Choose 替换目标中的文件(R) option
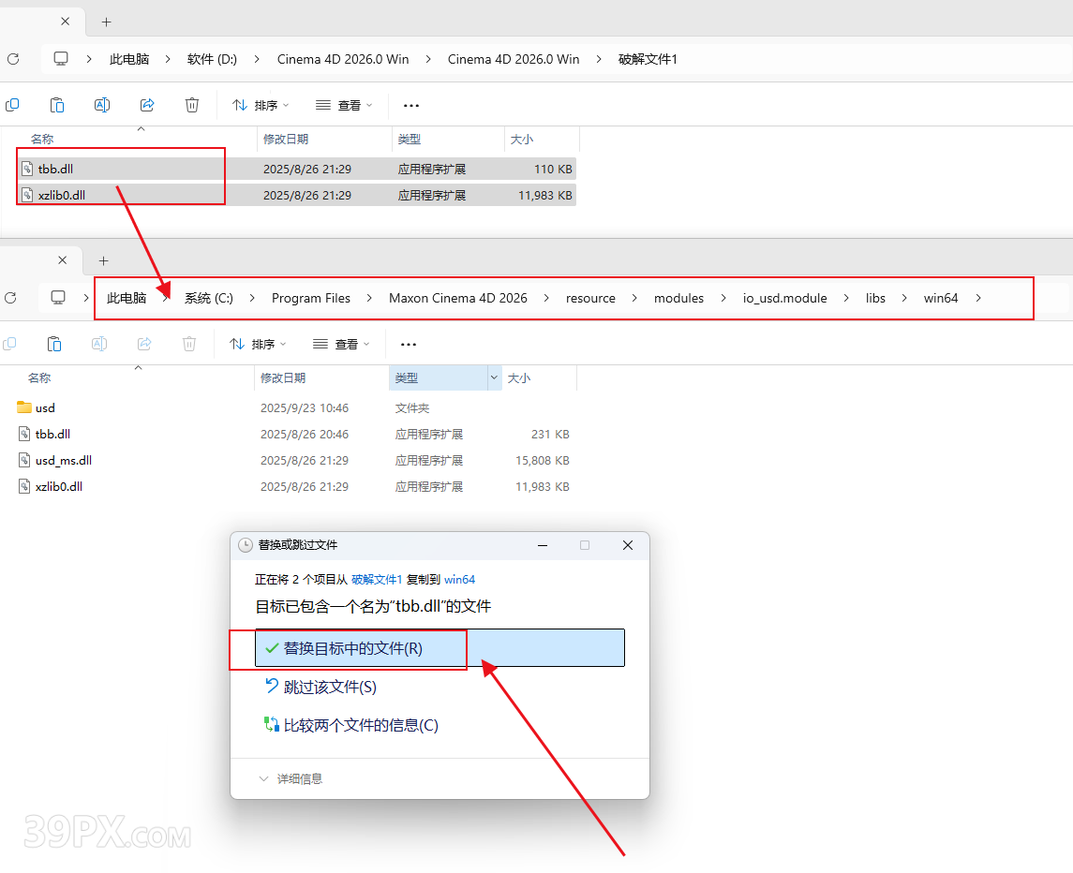This screenshot has height=873, width=1073. pos(352,648)
